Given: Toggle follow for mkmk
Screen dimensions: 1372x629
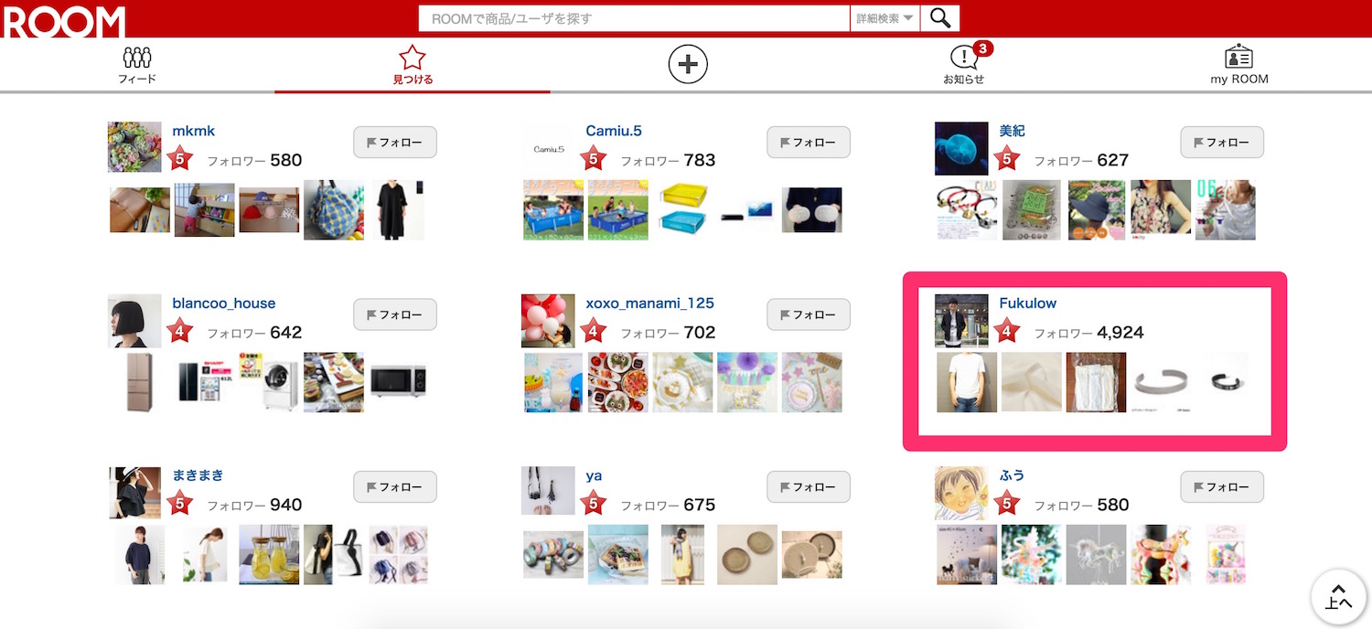Looking at the screenshot, I should click(x=395, y=143).
